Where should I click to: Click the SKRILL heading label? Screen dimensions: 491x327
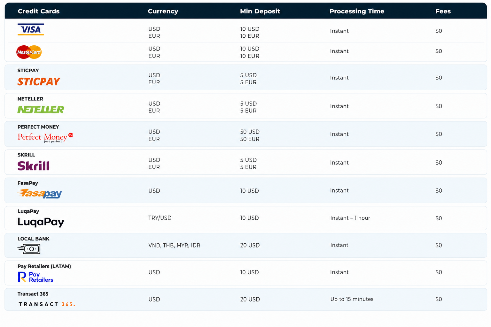tap(26, 155)
